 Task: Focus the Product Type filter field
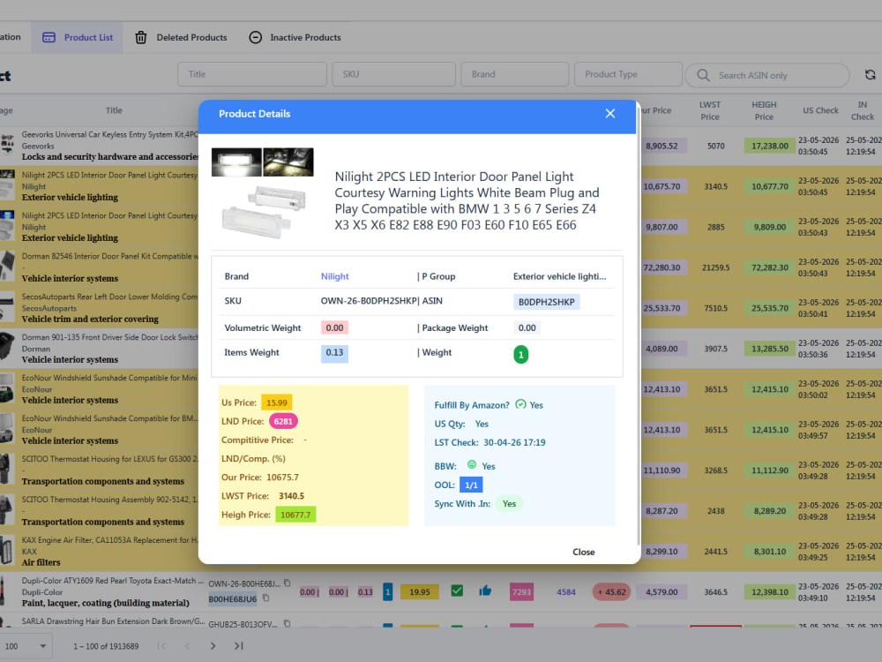628,74
